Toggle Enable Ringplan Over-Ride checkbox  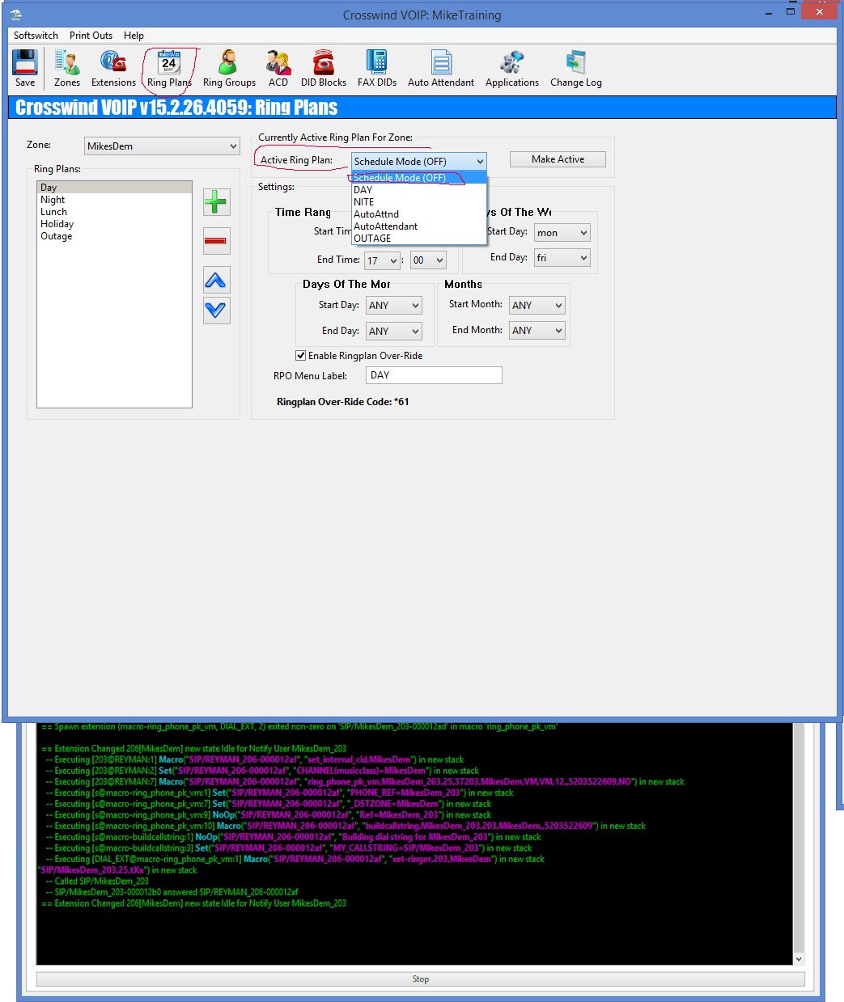click(x=301, y=356)
